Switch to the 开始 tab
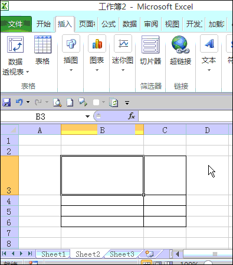This screenshot has height=265, width=233. [43, 24]
